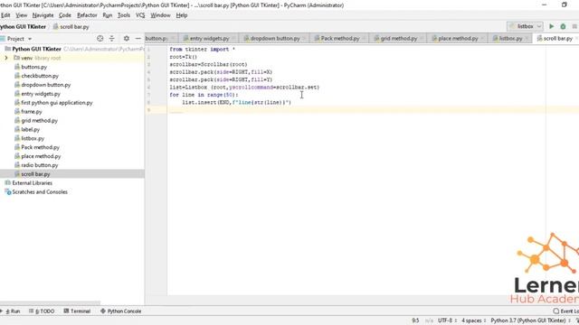Viewport: 579px width, 325px height.
Task: Close the grid method.py tab
Action: [422, 38]
